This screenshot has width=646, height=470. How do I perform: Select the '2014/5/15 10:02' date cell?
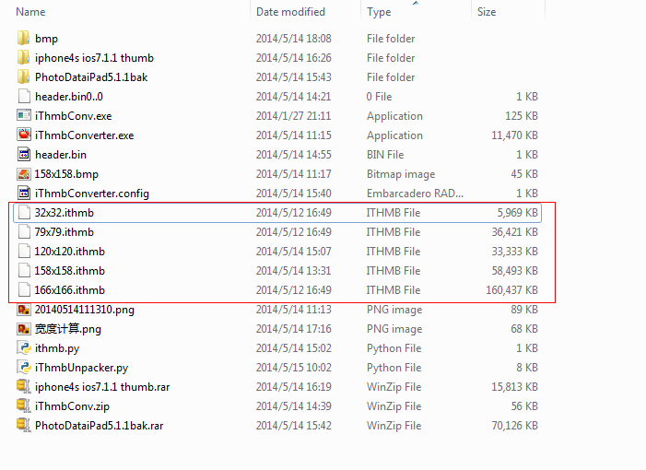pyautogui.click(x=293, y=368)
